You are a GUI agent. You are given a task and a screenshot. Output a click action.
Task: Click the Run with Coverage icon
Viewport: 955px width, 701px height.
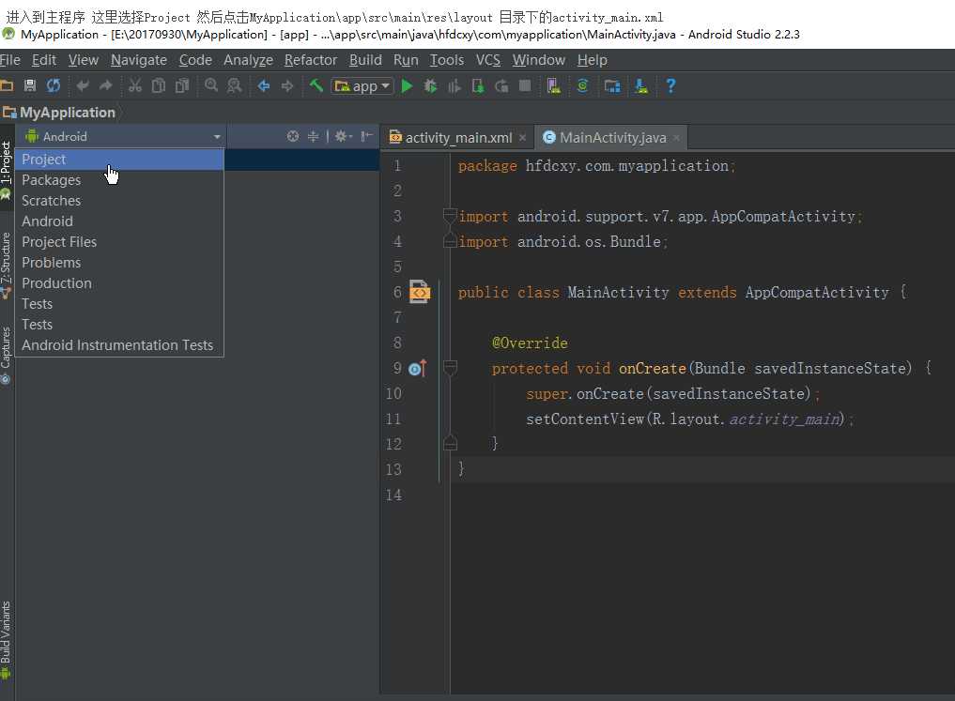454,85
